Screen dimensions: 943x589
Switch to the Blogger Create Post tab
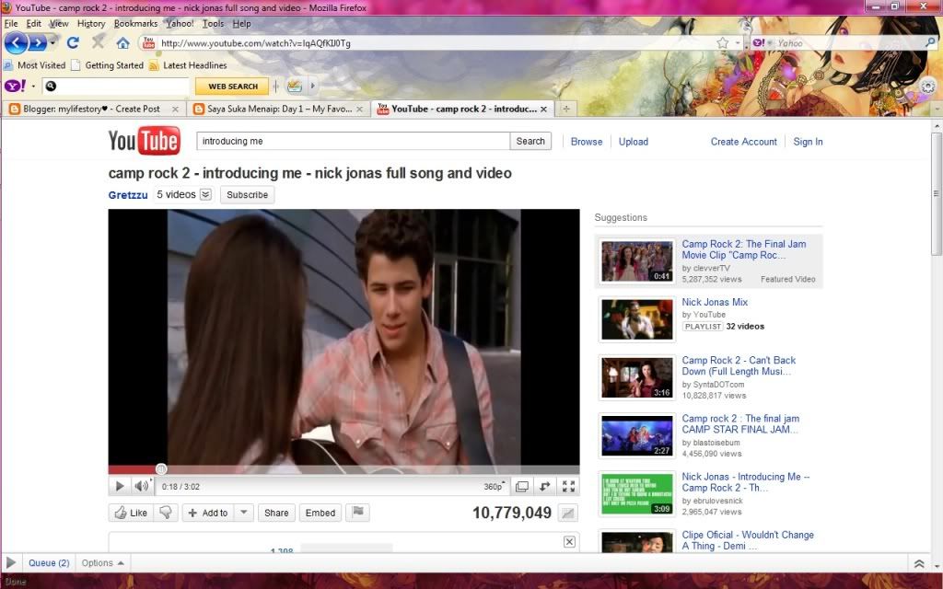click(x=93, y=109)
